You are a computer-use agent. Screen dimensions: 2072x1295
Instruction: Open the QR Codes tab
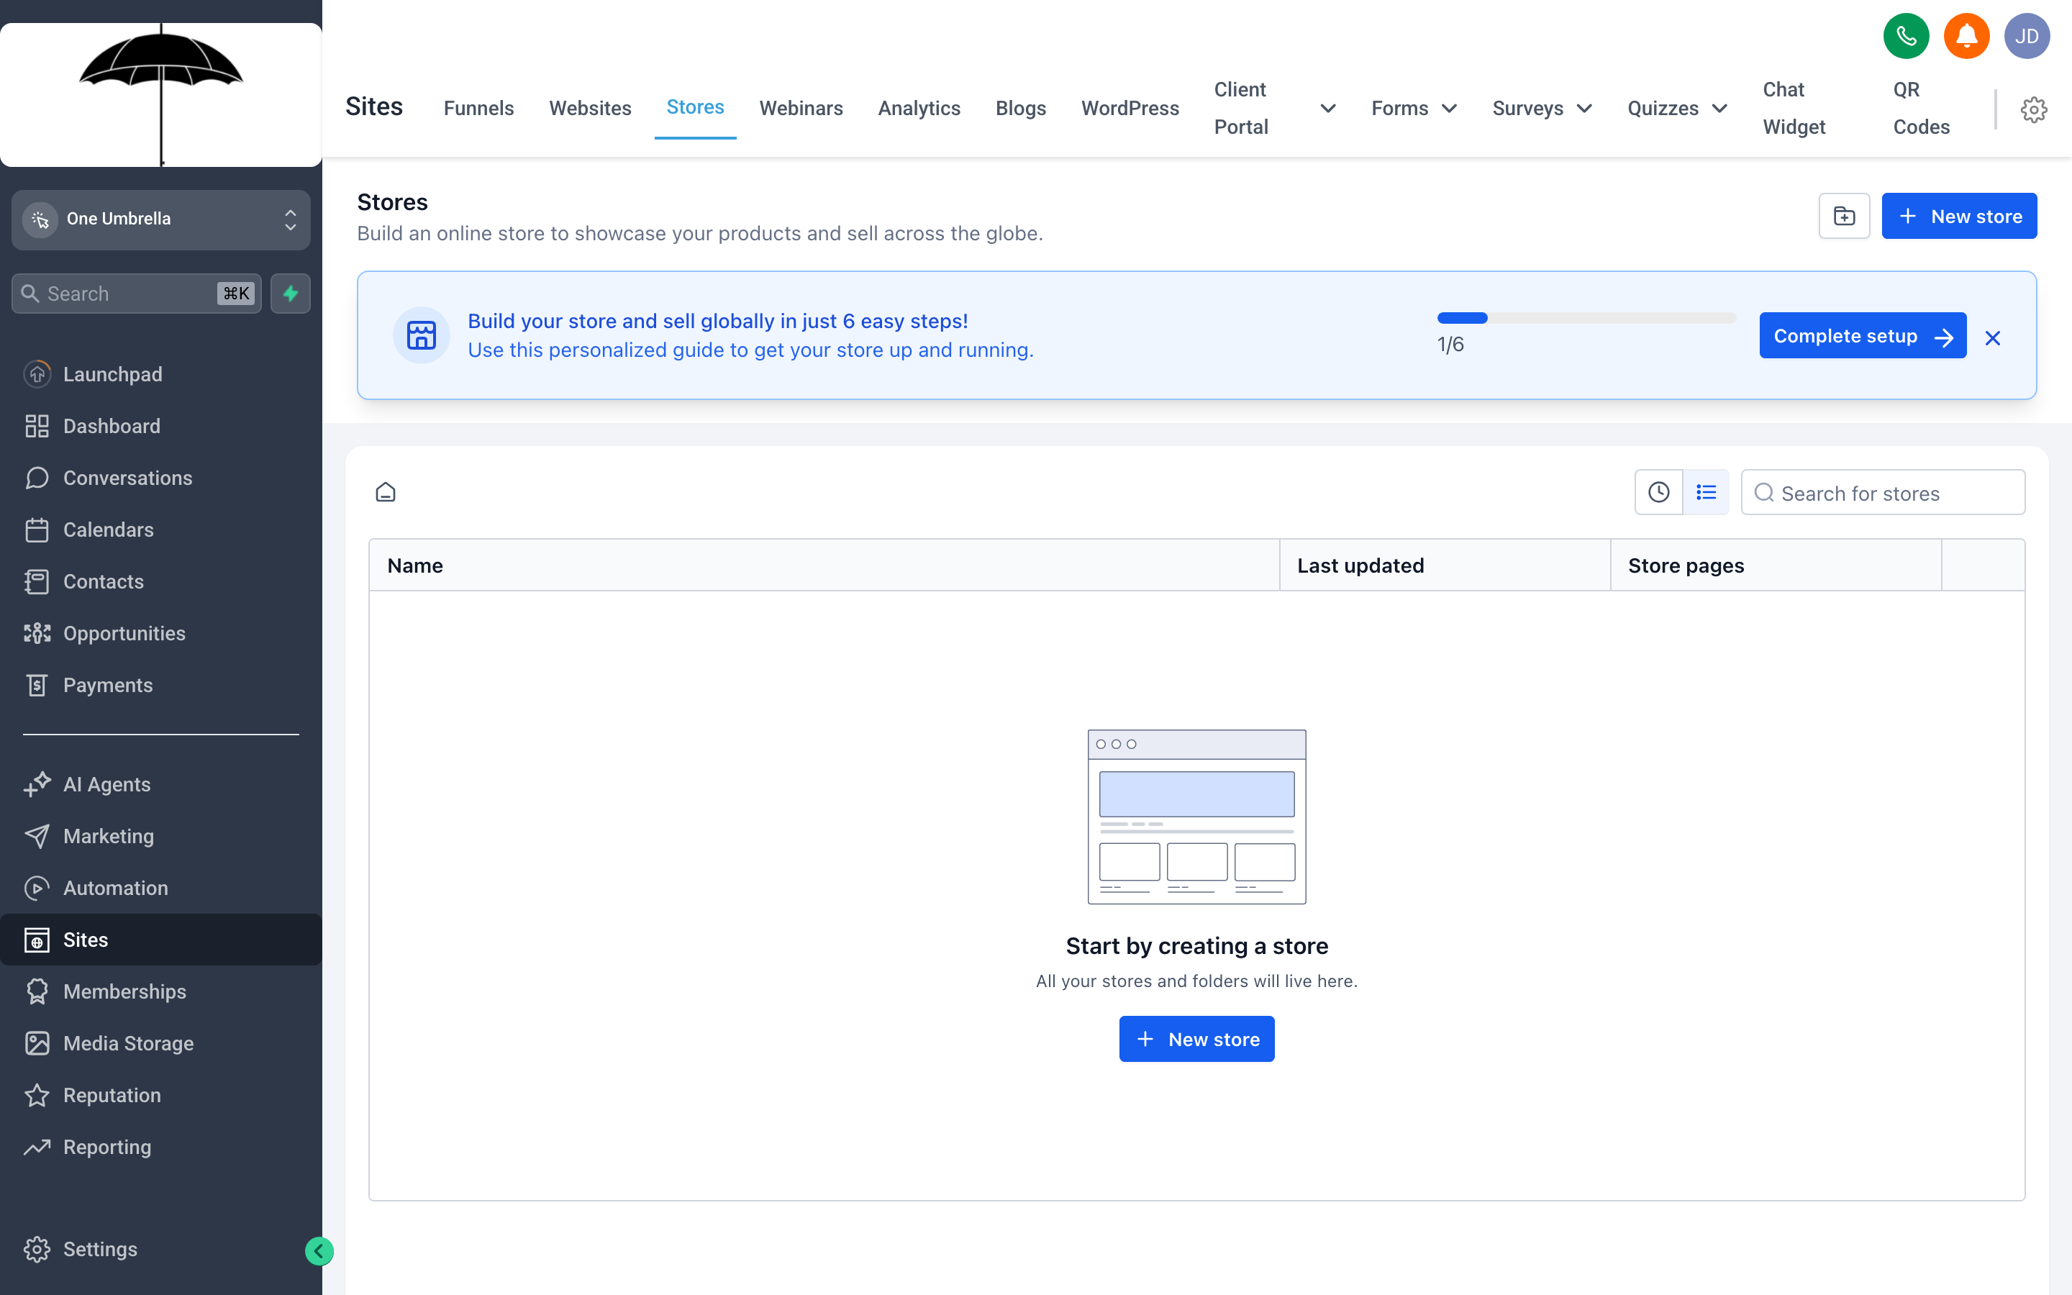coord(1922,108)
